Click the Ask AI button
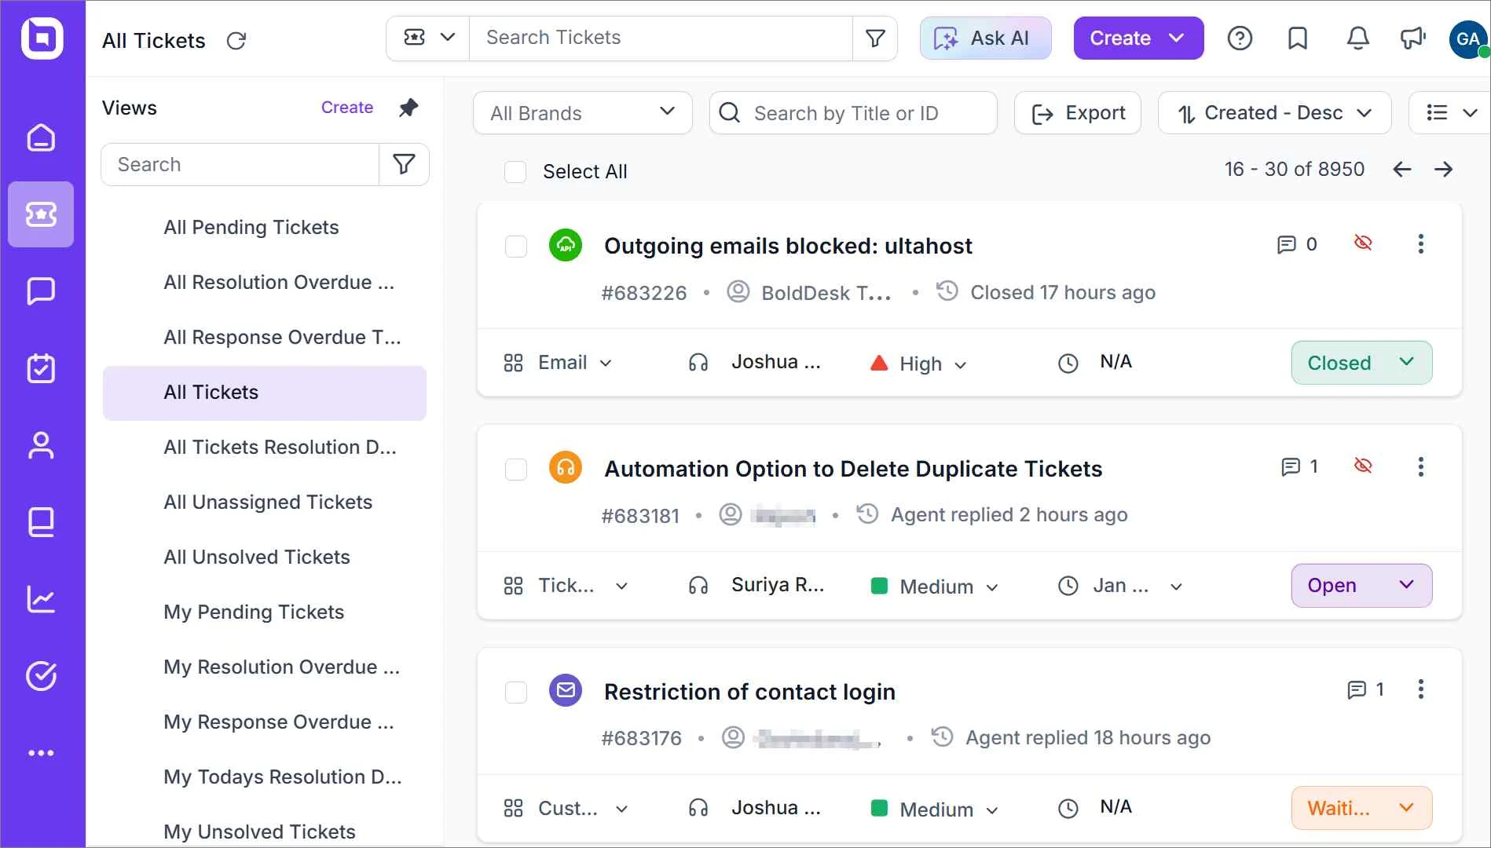1491x848 pixels. point(985,38)
